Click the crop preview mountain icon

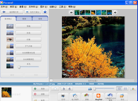pyautogui.click(x=10, y=26)
